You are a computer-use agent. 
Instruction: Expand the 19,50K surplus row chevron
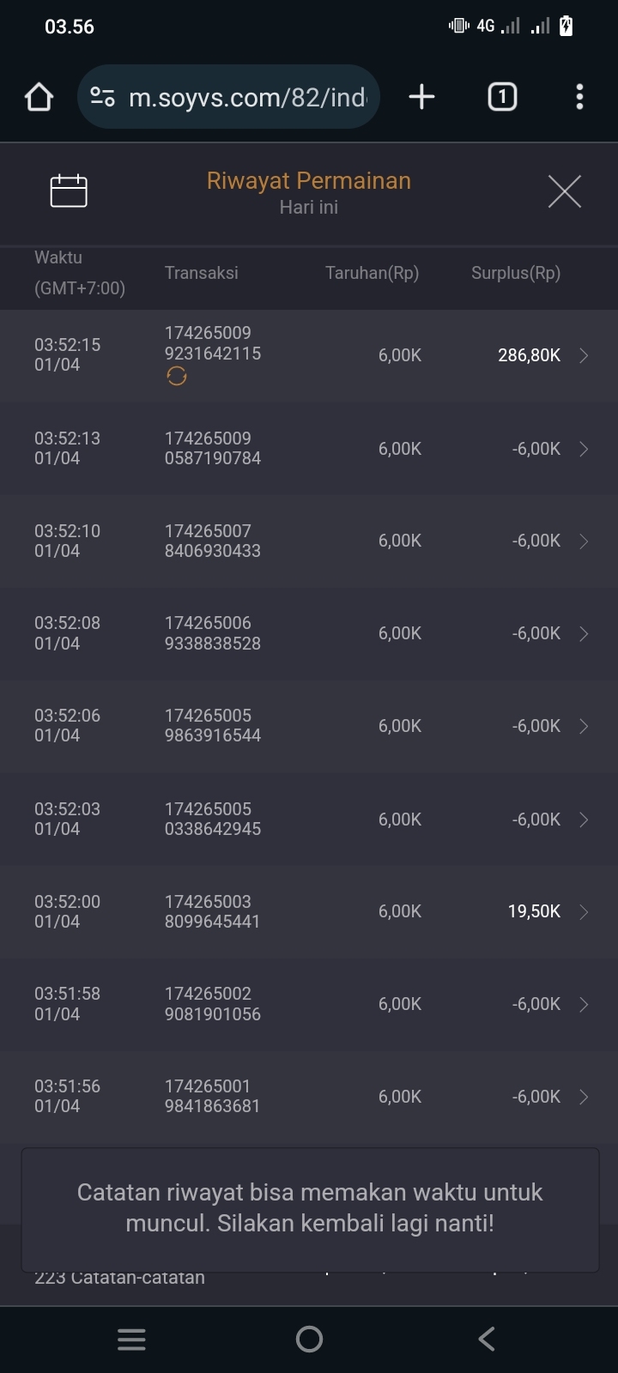(584, 911)
